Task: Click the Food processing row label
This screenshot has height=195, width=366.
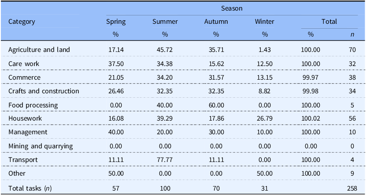Action: pyautogui.click(x=33, y=105)
